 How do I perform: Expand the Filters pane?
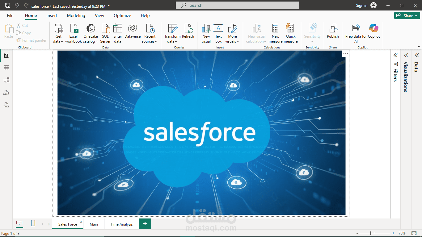point(395,56)
